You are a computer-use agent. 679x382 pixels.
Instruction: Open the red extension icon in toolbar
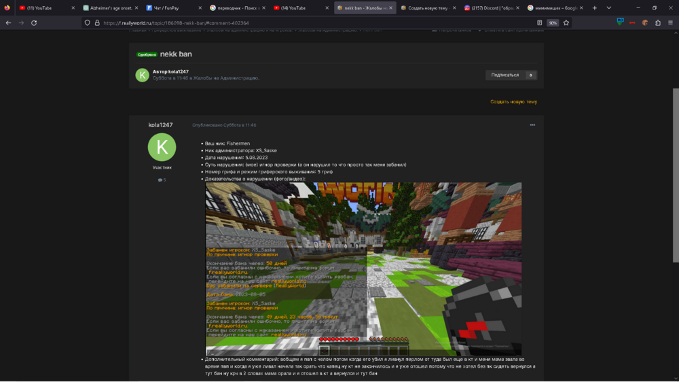pos(632,23)
